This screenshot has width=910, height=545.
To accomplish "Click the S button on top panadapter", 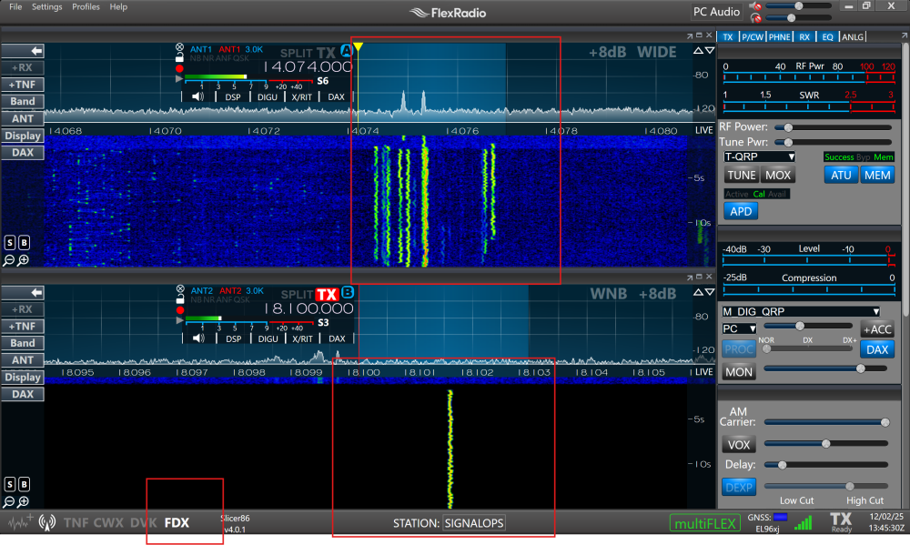I will coord(9,243).
